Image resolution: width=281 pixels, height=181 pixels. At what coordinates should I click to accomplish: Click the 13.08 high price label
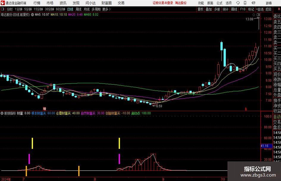tap(249, 19)
